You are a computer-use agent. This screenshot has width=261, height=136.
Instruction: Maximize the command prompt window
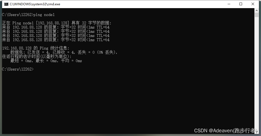241,4
